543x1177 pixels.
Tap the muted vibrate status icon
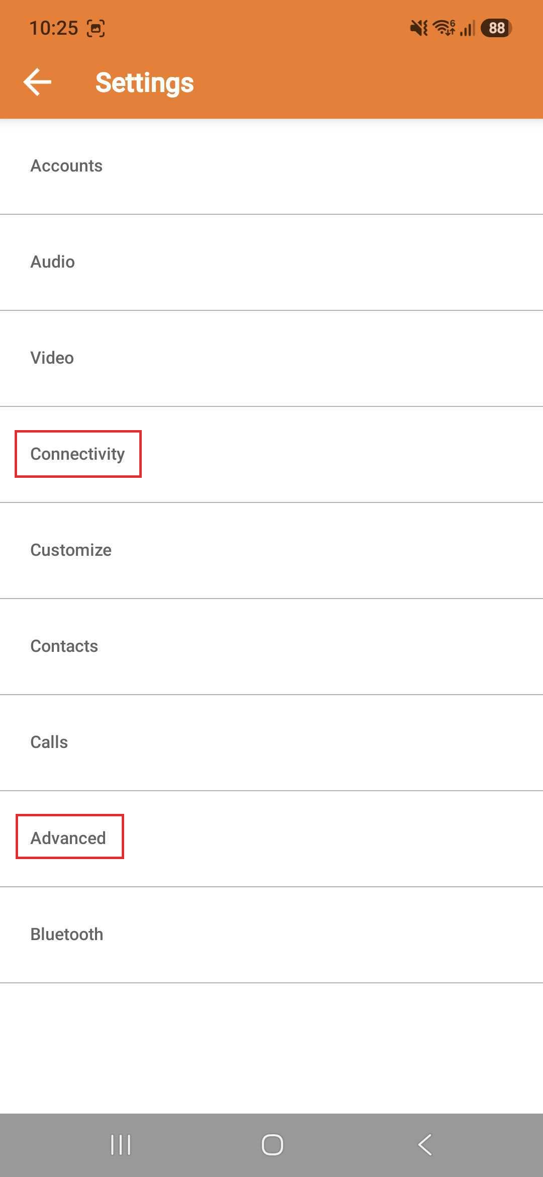coord(419,28)
